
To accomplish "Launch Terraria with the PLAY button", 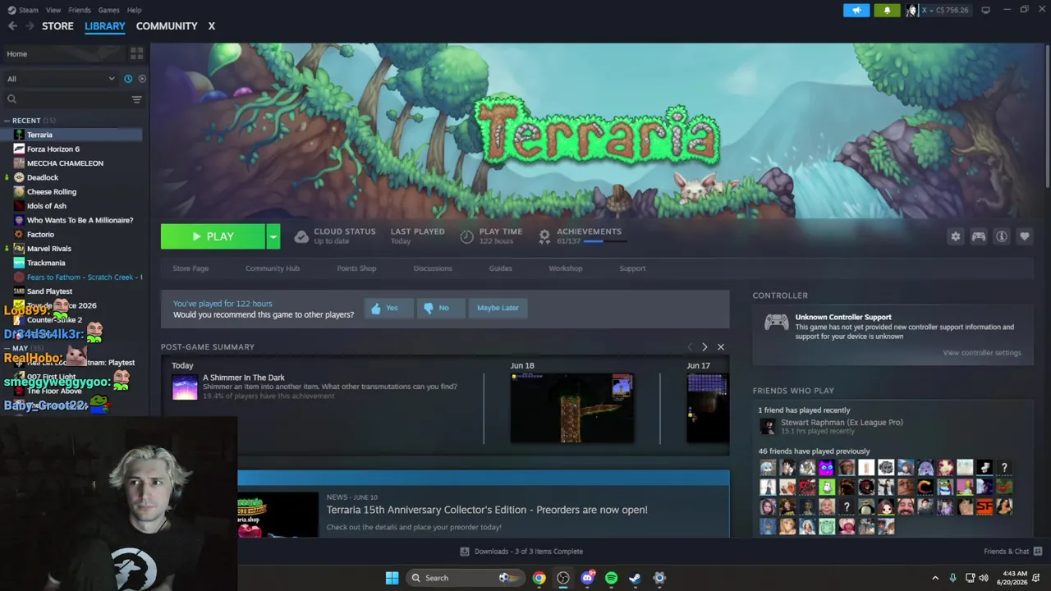I will pyautogui.click(x=213, y=236).
